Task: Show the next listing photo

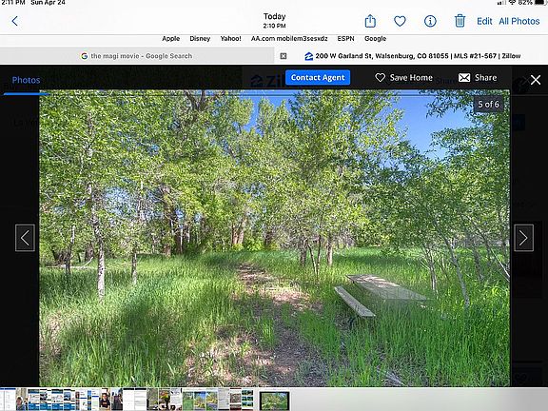Action: click(523, 238)
